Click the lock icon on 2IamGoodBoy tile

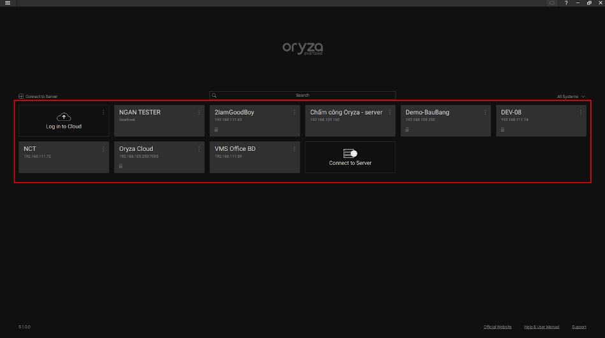point(216,130)
